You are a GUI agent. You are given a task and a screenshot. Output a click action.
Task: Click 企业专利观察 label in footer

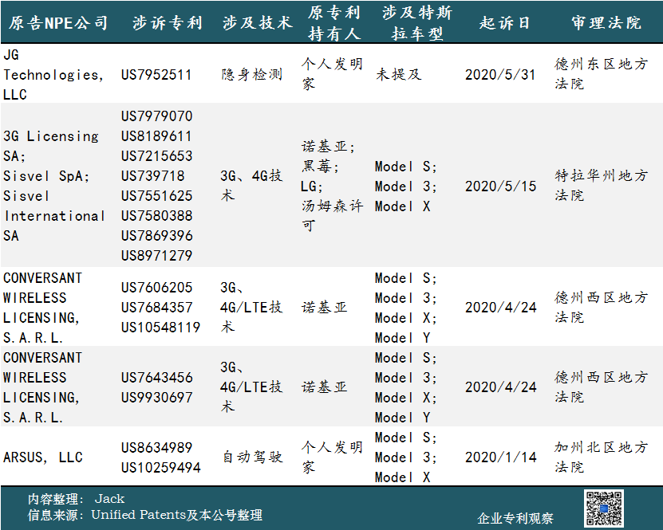tap(515, 518)
